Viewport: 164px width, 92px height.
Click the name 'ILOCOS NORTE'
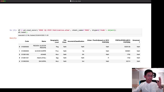coord(40,51)
